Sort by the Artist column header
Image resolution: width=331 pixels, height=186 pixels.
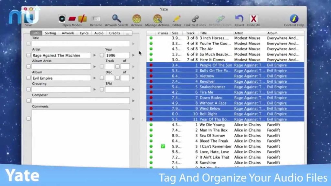click(250, 33)
